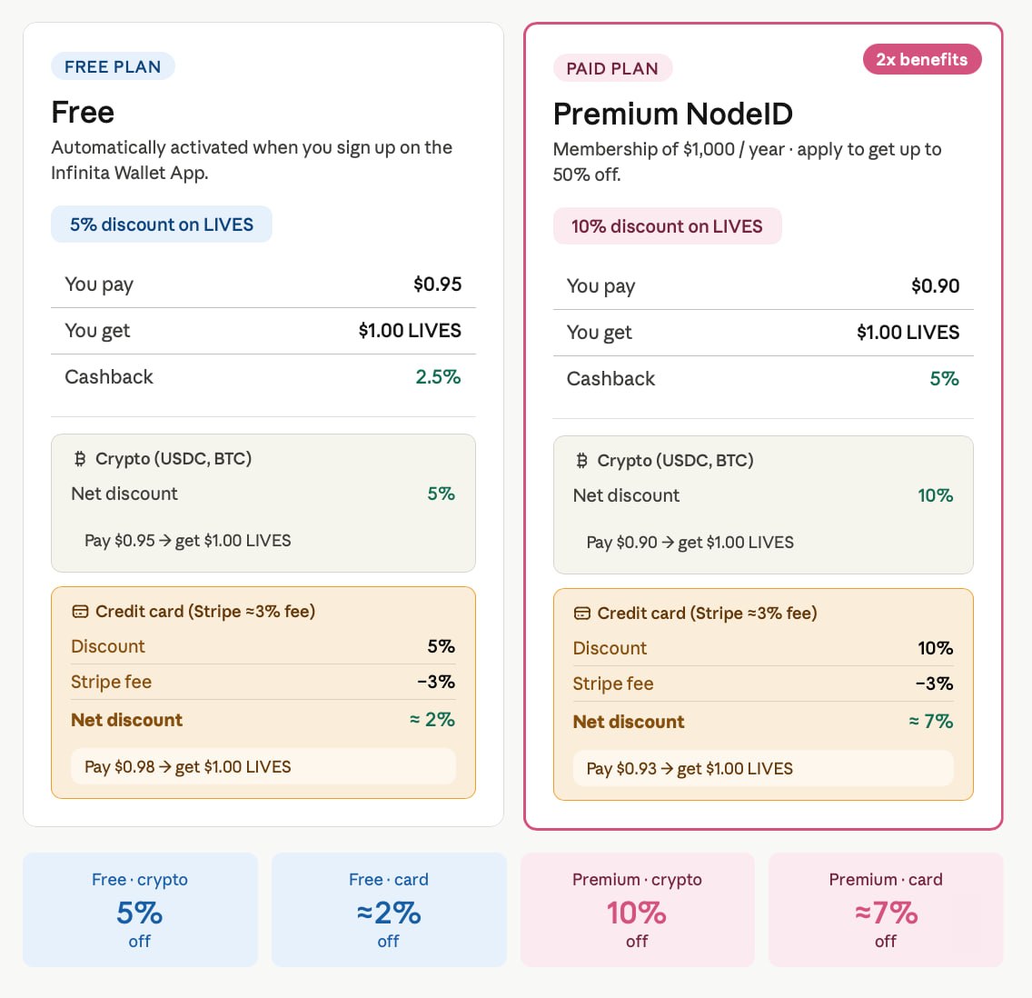Open the Premium · card ≈7% off tile
Viewport: 1032px width, 998px height.
pos(886,910)
